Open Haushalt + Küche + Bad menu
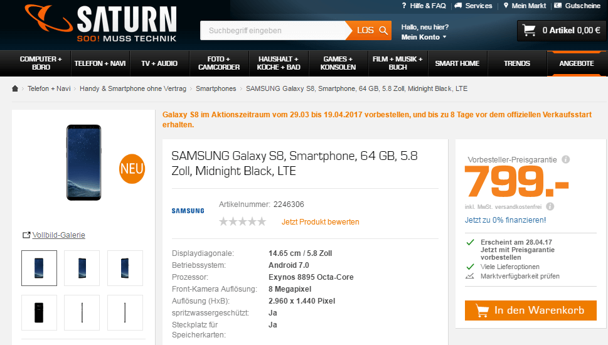Image resolution: width=608 pixels, height=345 pixels. coord(279,63)
